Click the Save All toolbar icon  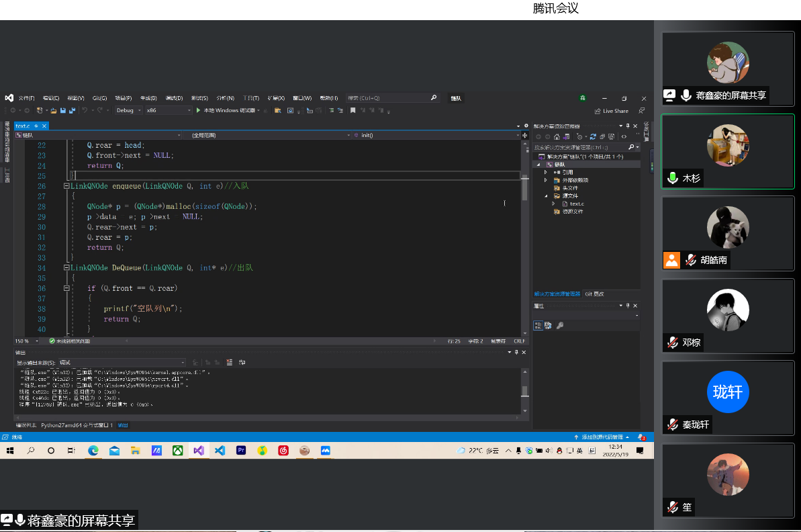click(70, 110)
